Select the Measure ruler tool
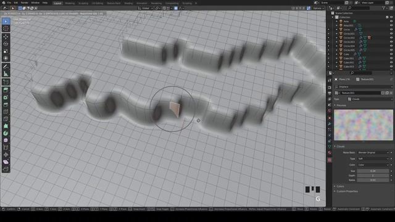 click(x=6, y=74)
